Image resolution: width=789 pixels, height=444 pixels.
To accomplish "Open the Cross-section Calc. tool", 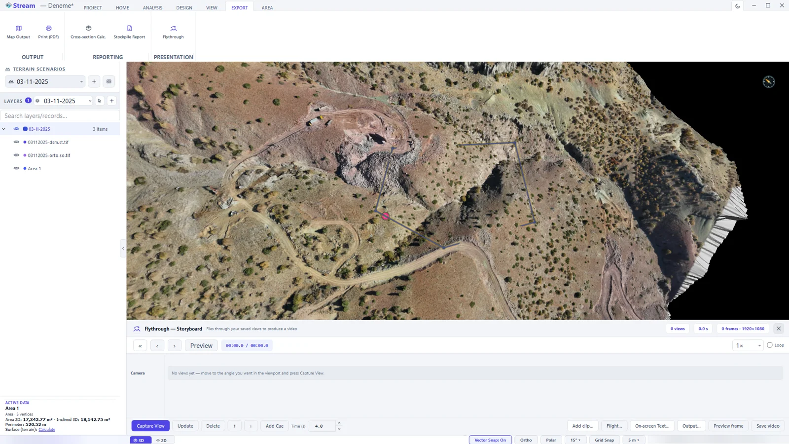I will (x=88, y=32).
